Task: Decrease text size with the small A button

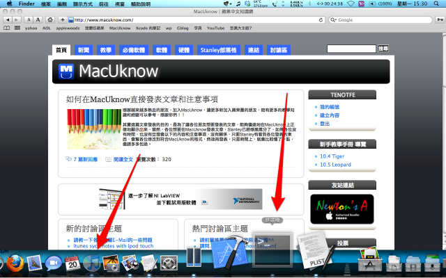Action: click(x=29, y=20)
